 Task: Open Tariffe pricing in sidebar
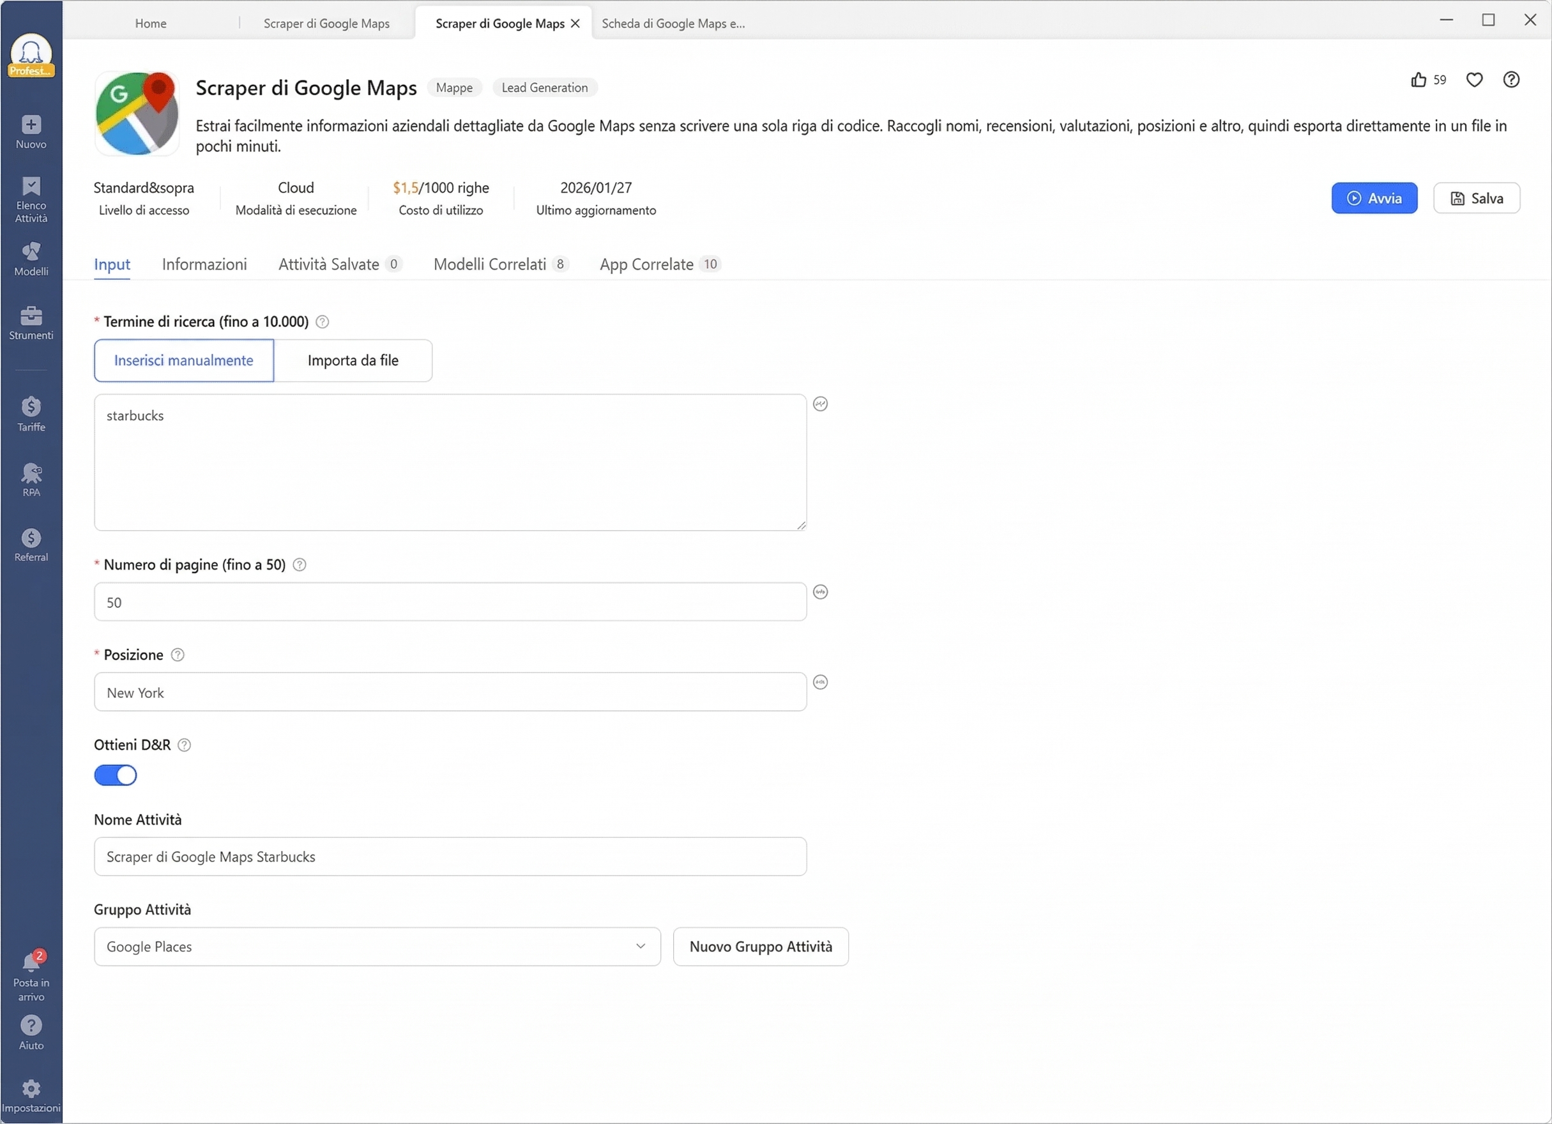[31, 414]
